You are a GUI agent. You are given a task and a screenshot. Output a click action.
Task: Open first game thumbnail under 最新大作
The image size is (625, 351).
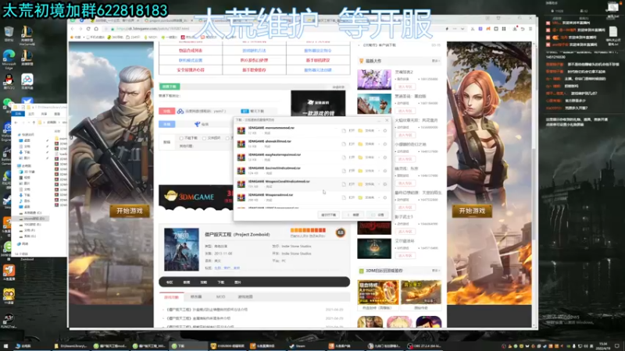[x=374, y=80]
